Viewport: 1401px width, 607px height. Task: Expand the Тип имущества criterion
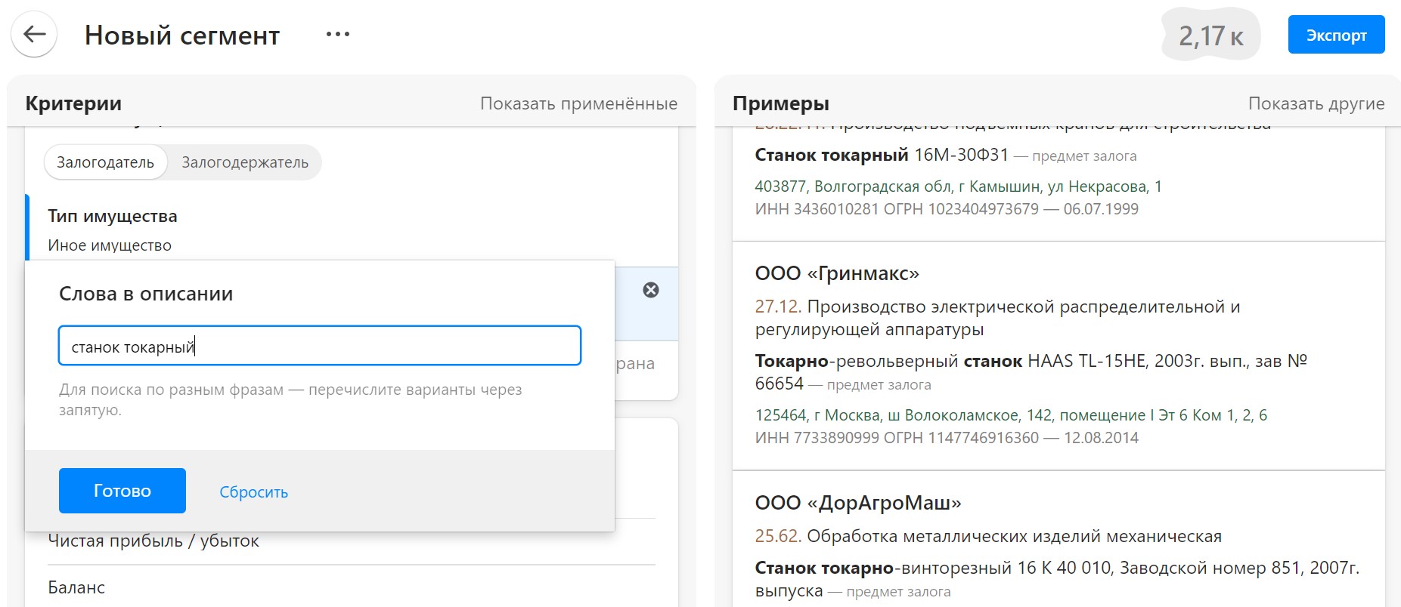[x=113, y=217]
